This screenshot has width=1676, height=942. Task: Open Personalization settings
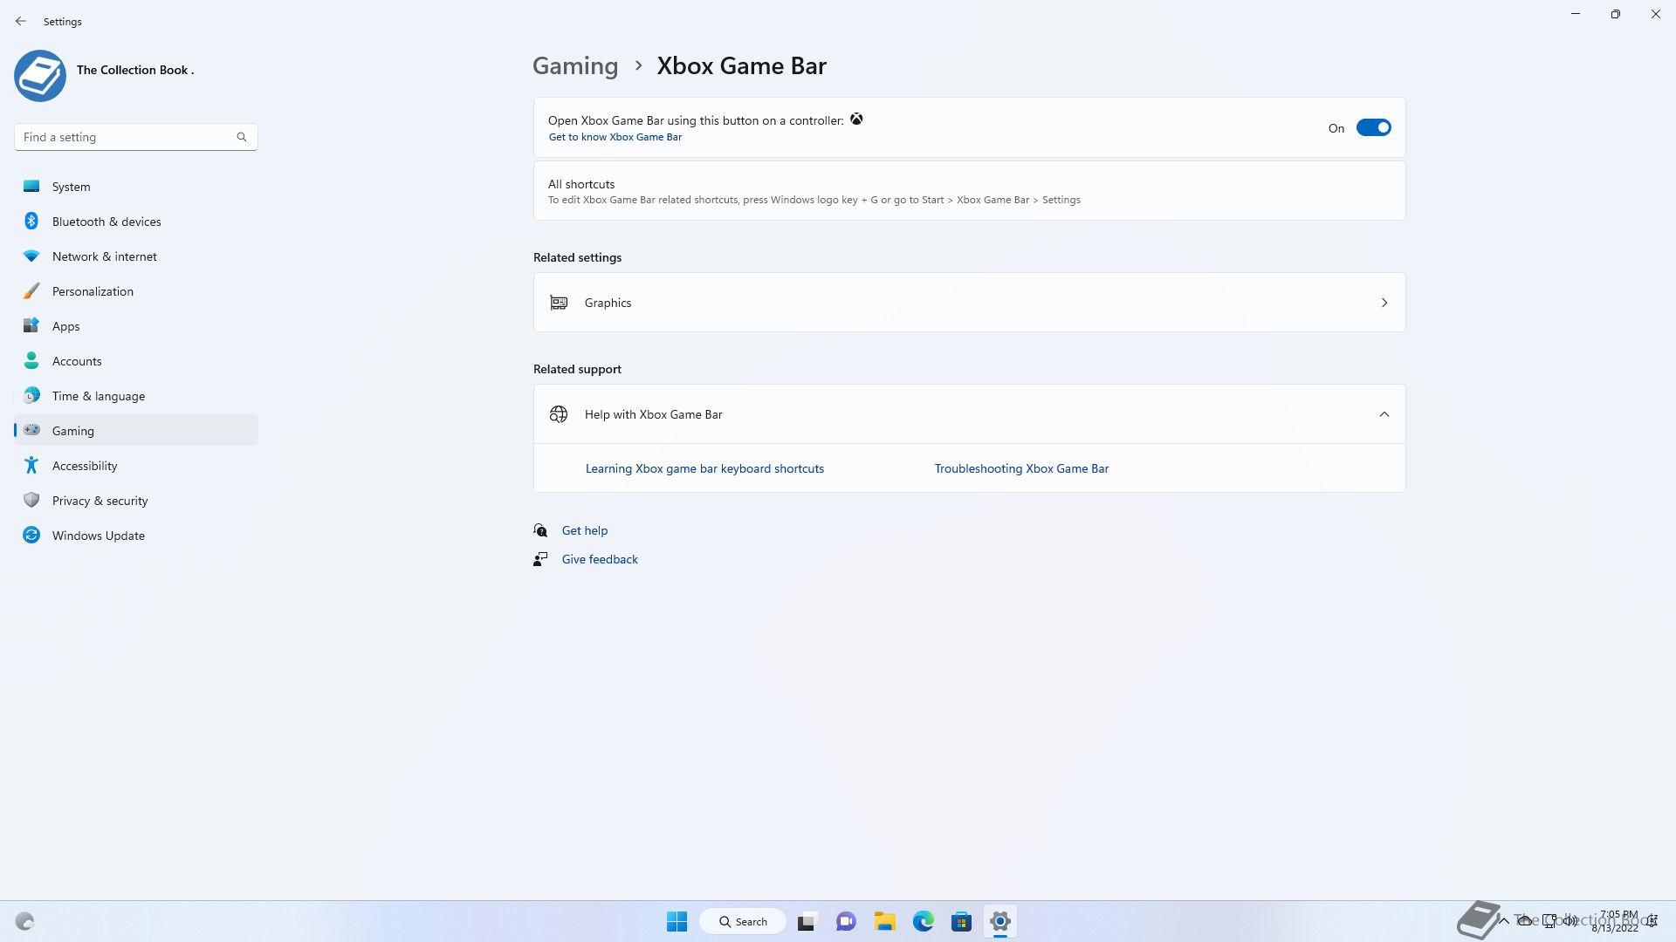(x=136, y=290)
